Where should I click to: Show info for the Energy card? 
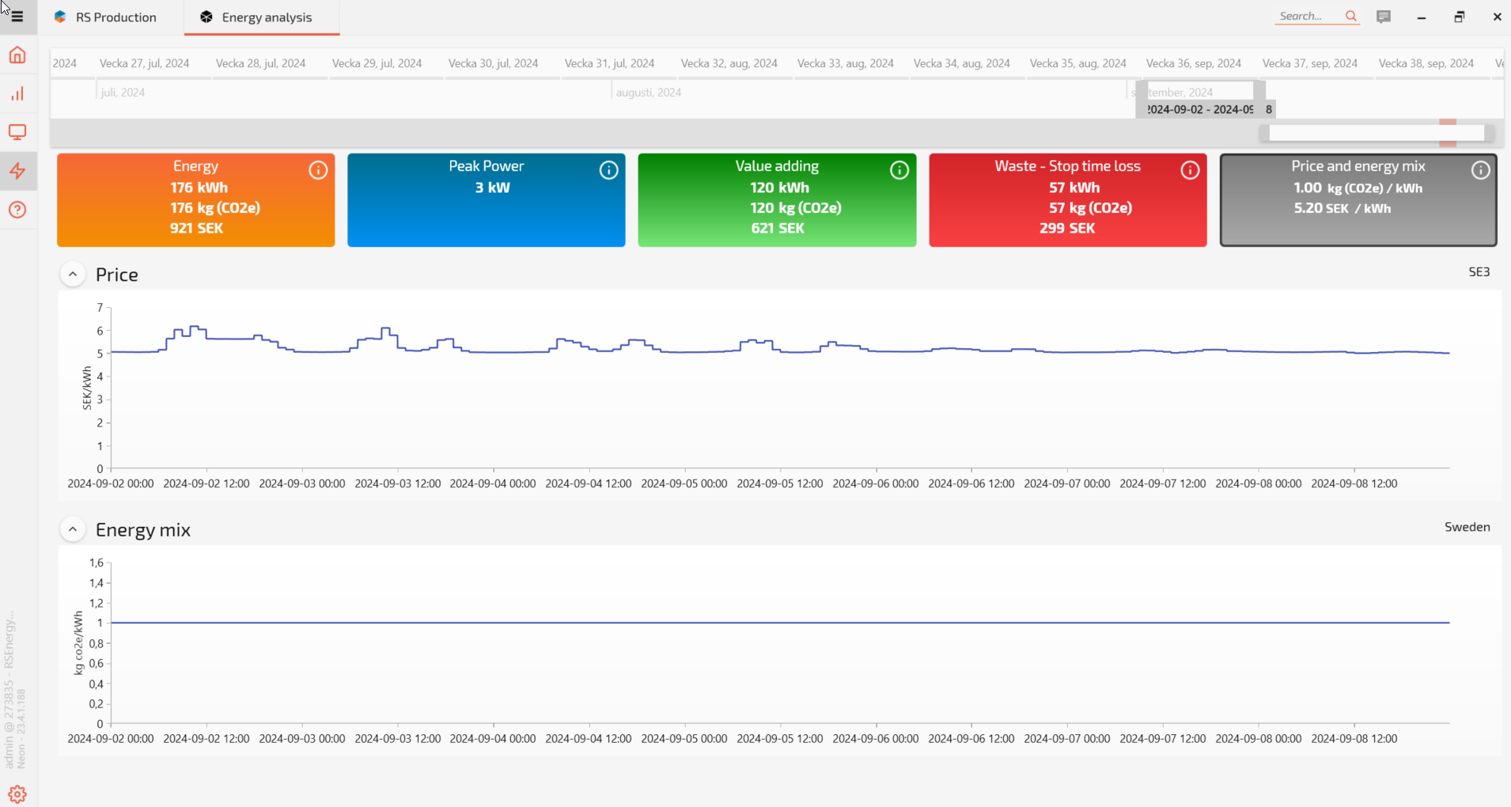[318, 170]
